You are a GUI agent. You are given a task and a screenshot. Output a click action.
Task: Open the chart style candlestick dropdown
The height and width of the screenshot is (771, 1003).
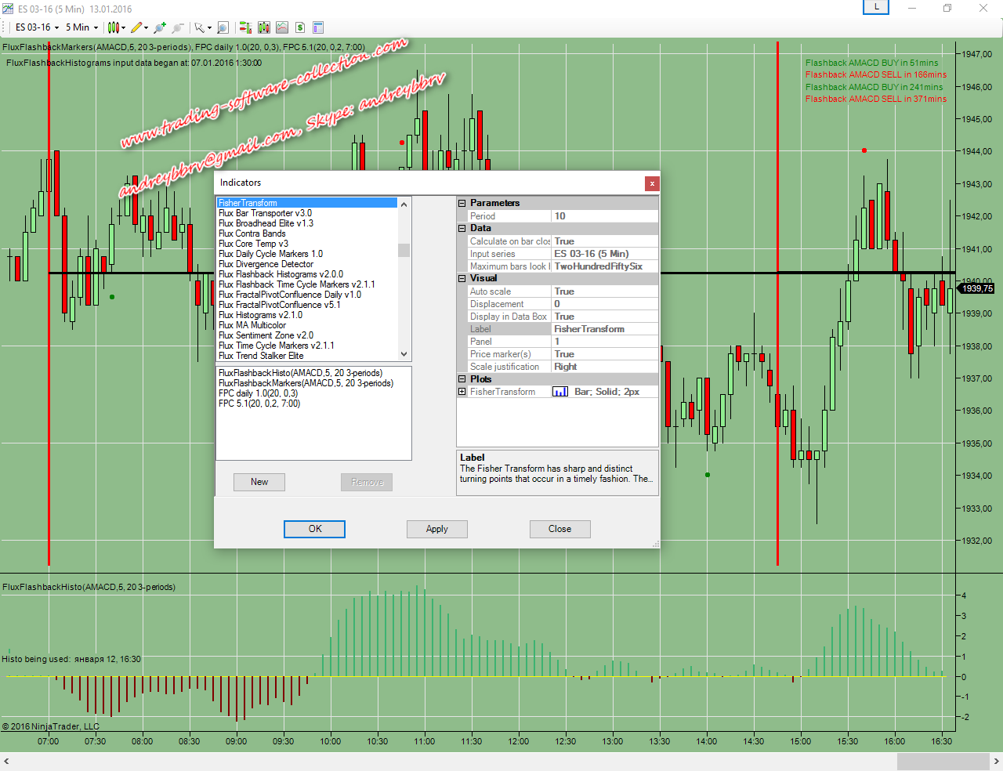click(117, 27)
